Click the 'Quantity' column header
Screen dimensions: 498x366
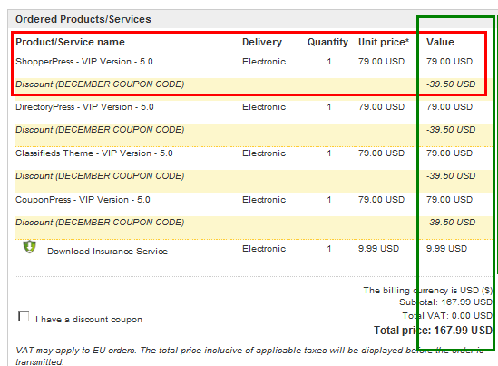click(327, 42)
